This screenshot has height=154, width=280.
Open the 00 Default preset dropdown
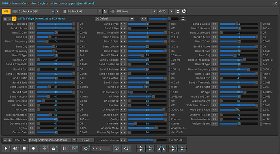[132, 19]
